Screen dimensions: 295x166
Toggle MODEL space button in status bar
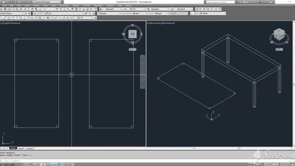[251, 165]
